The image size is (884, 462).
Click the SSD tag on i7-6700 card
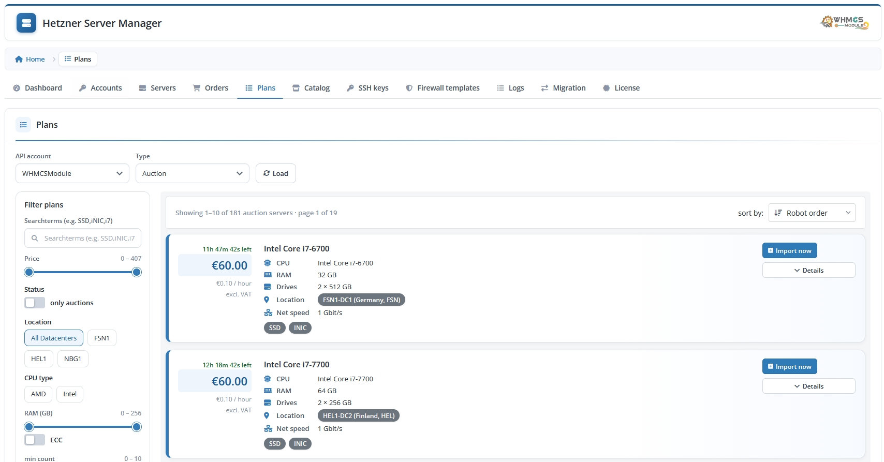click(275, 327)
